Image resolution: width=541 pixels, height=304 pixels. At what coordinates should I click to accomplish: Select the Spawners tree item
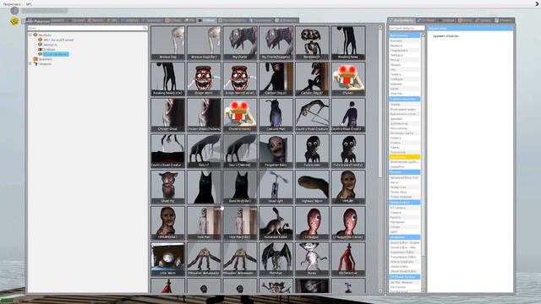coord(45,59)
